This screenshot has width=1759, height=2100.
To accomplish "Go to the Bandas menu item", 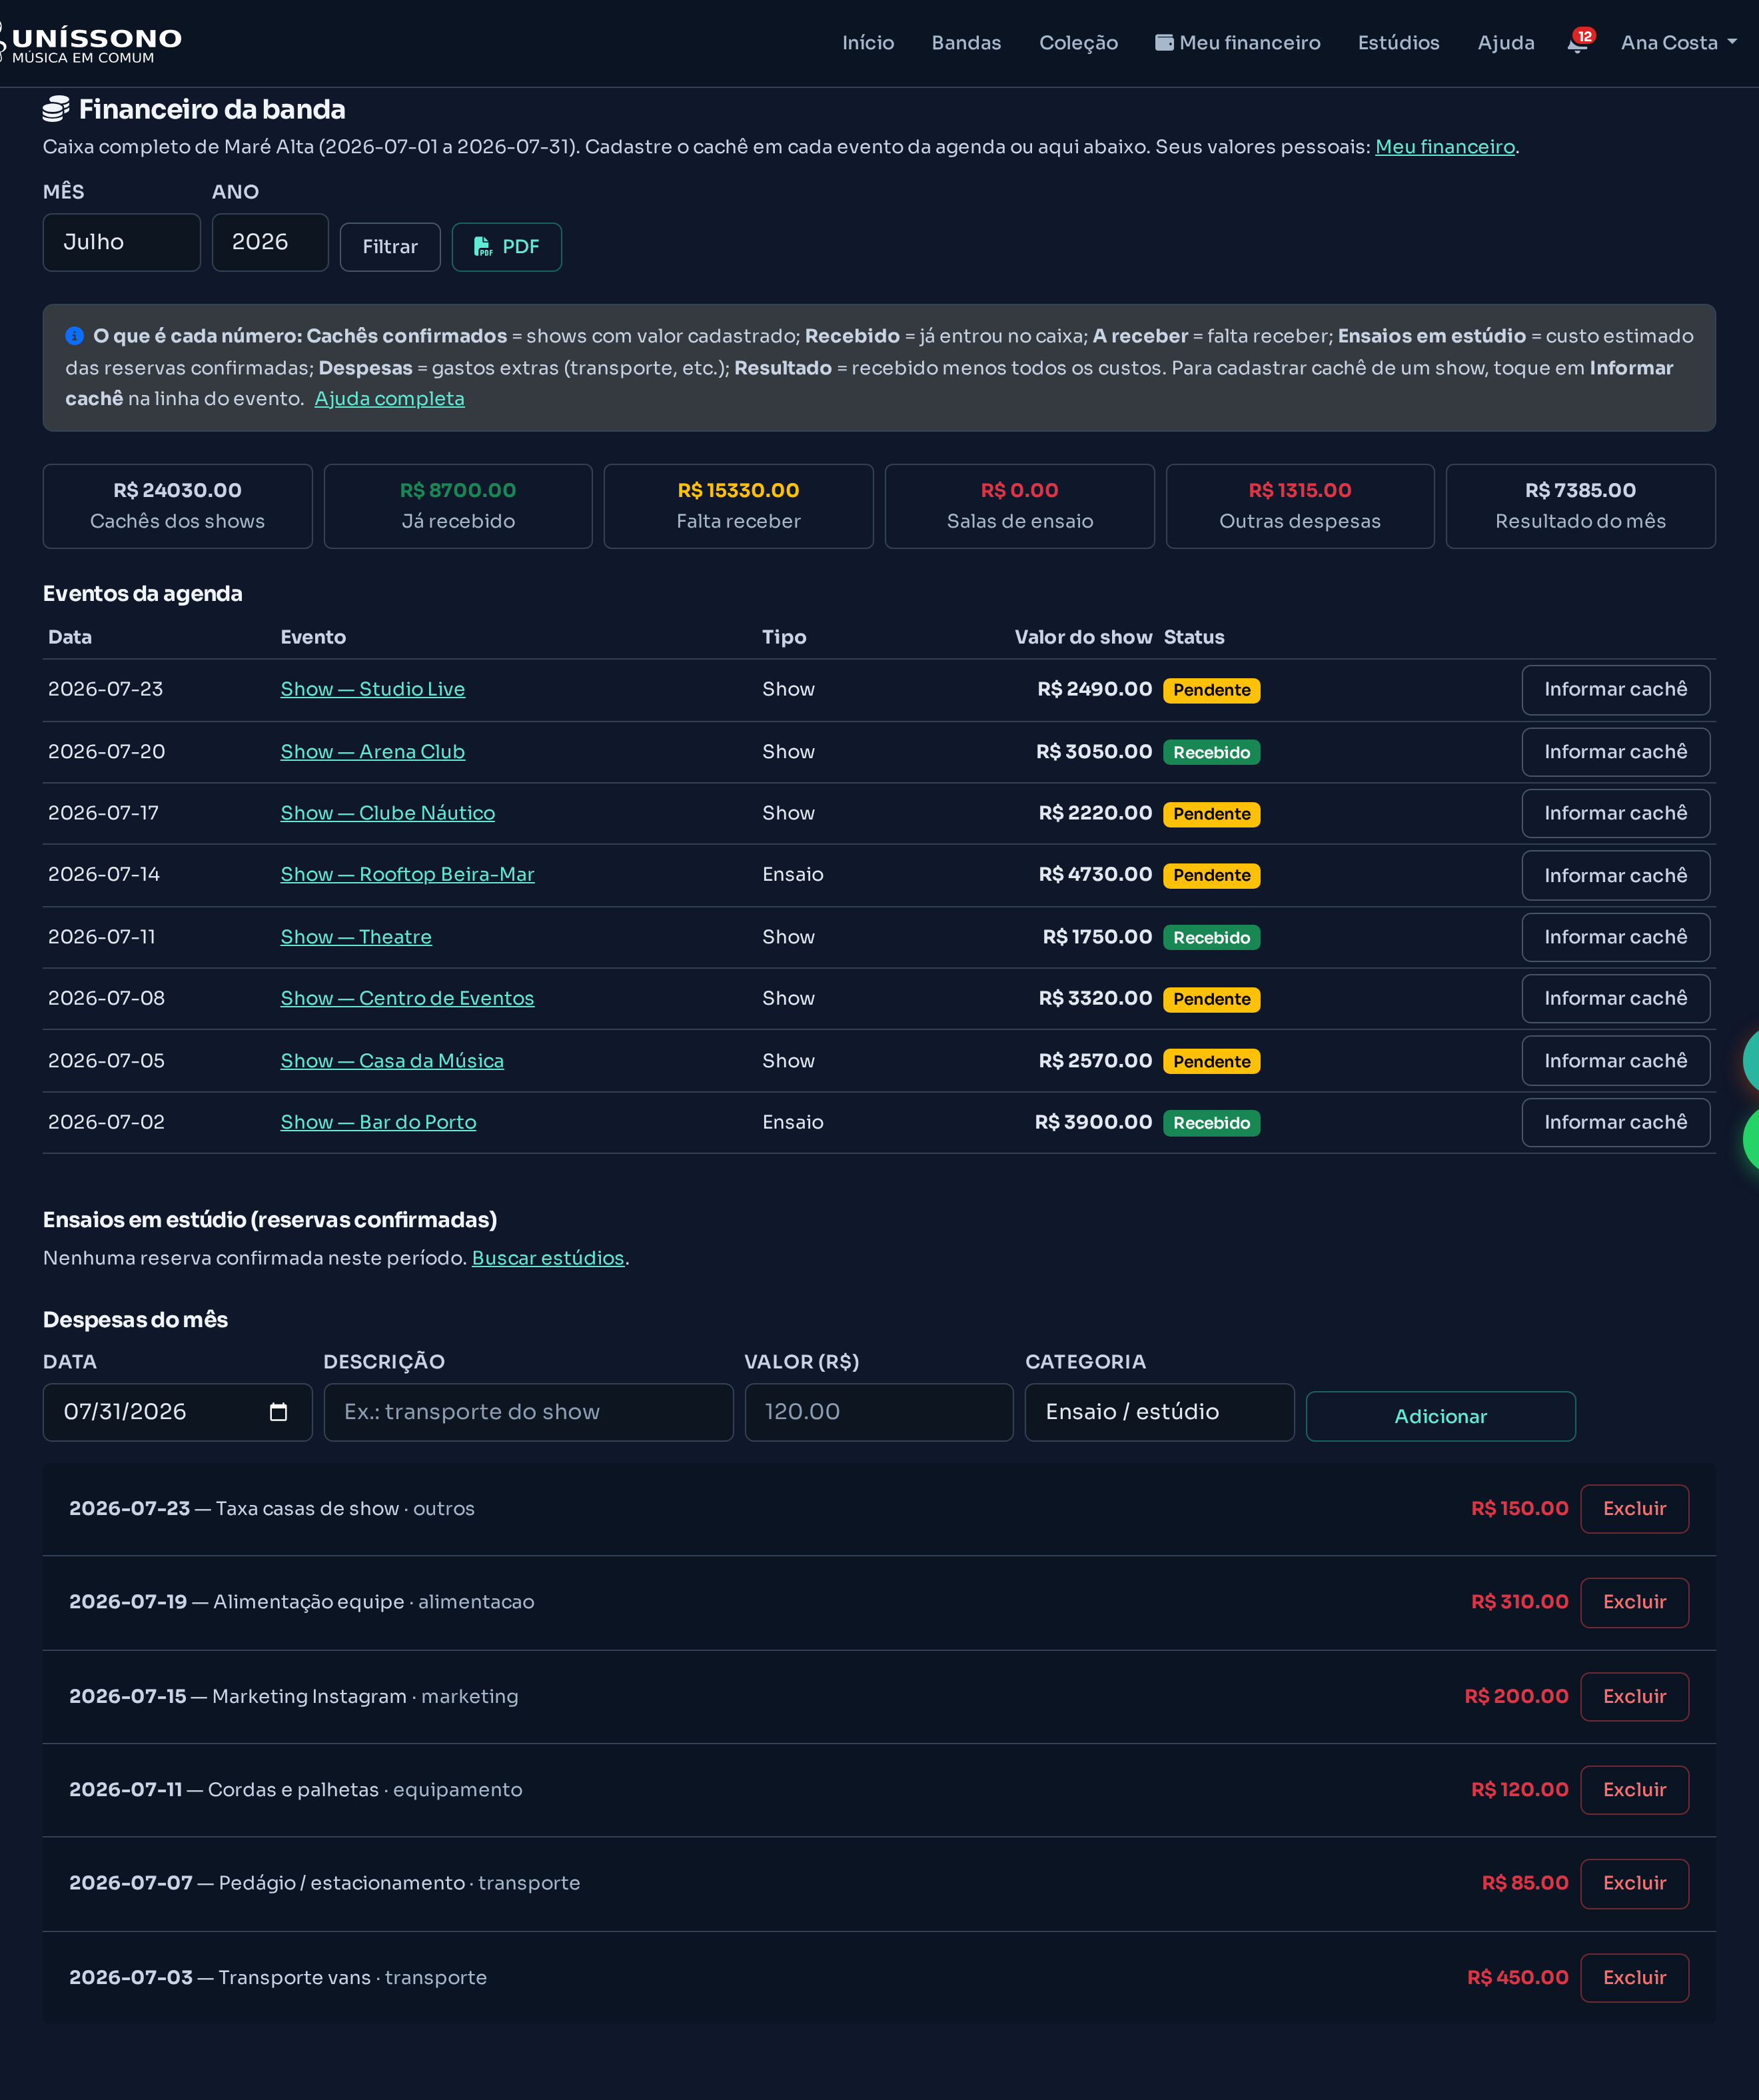I will point(966,42).
